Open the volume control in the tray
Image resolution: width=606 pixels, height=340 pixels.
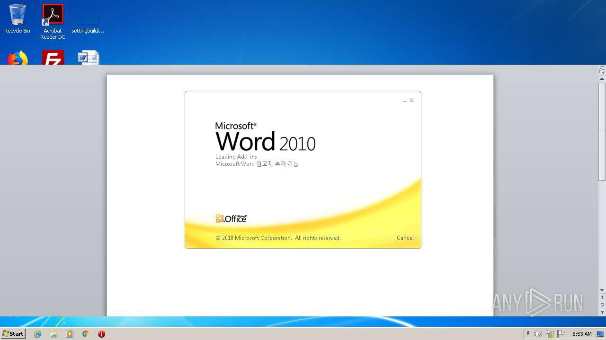[x=538, y=334]
